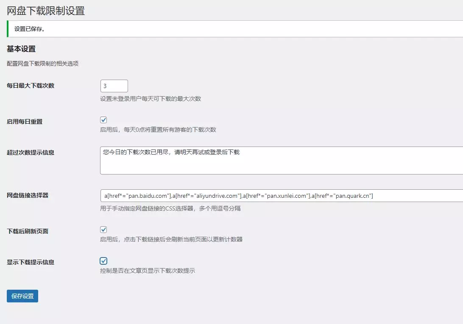Viewport: 463px width, 324px height.
Task: Click the 下载后刷新页面 label
Action: click(28, 231)
